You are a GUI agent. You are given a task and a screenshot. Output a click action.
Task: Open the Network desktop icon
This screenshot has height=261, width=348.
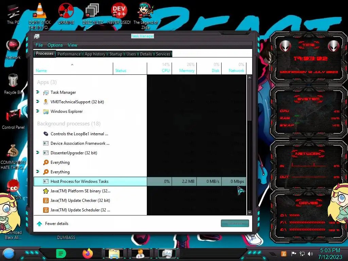pos(13,49)
